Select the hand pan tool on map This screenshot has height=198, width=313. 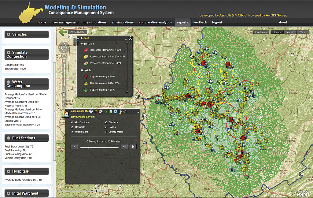pos(64,94)
